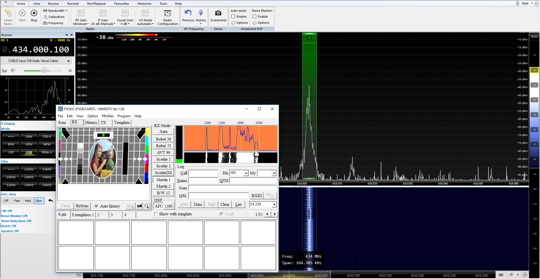Click the magnifier icon in MMSSTV
Viewport: 540px width, 279px height.
[147, 206]
